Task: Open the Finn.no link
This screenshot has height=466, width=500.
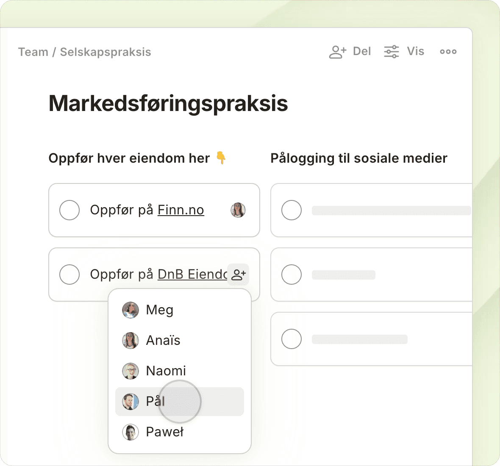Action: point(181,210)
